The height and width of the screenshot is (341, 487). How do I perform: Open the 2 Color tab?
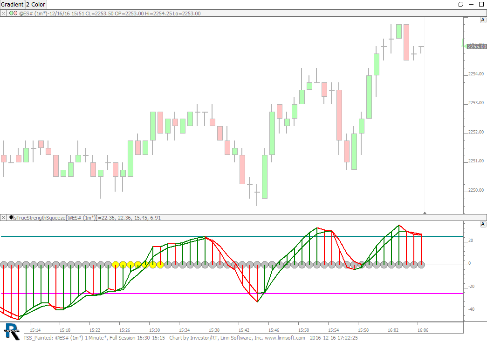coord(36,4)
